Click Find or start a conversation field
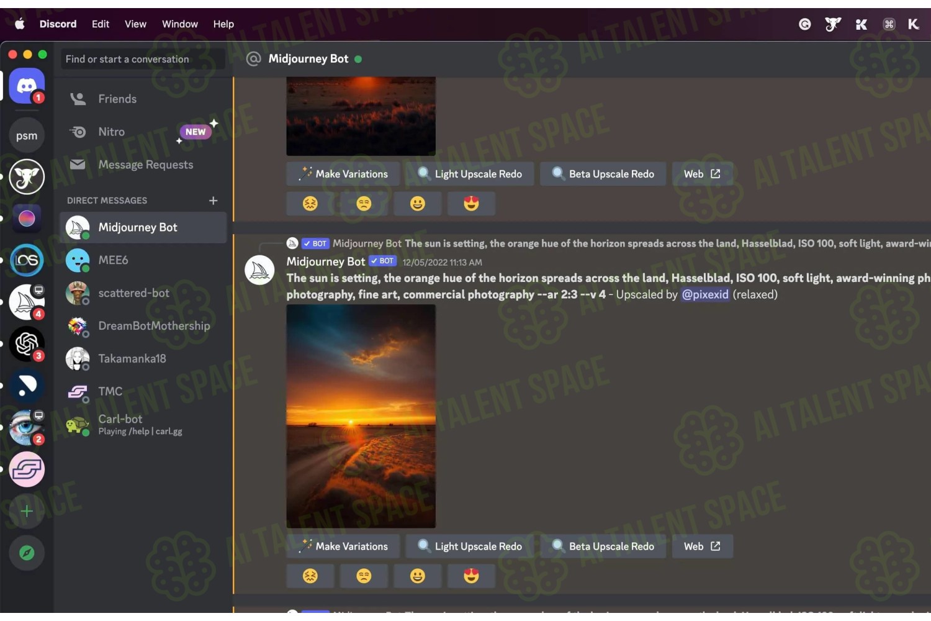Screen dimensions: 931x621 tap(143, 59)
